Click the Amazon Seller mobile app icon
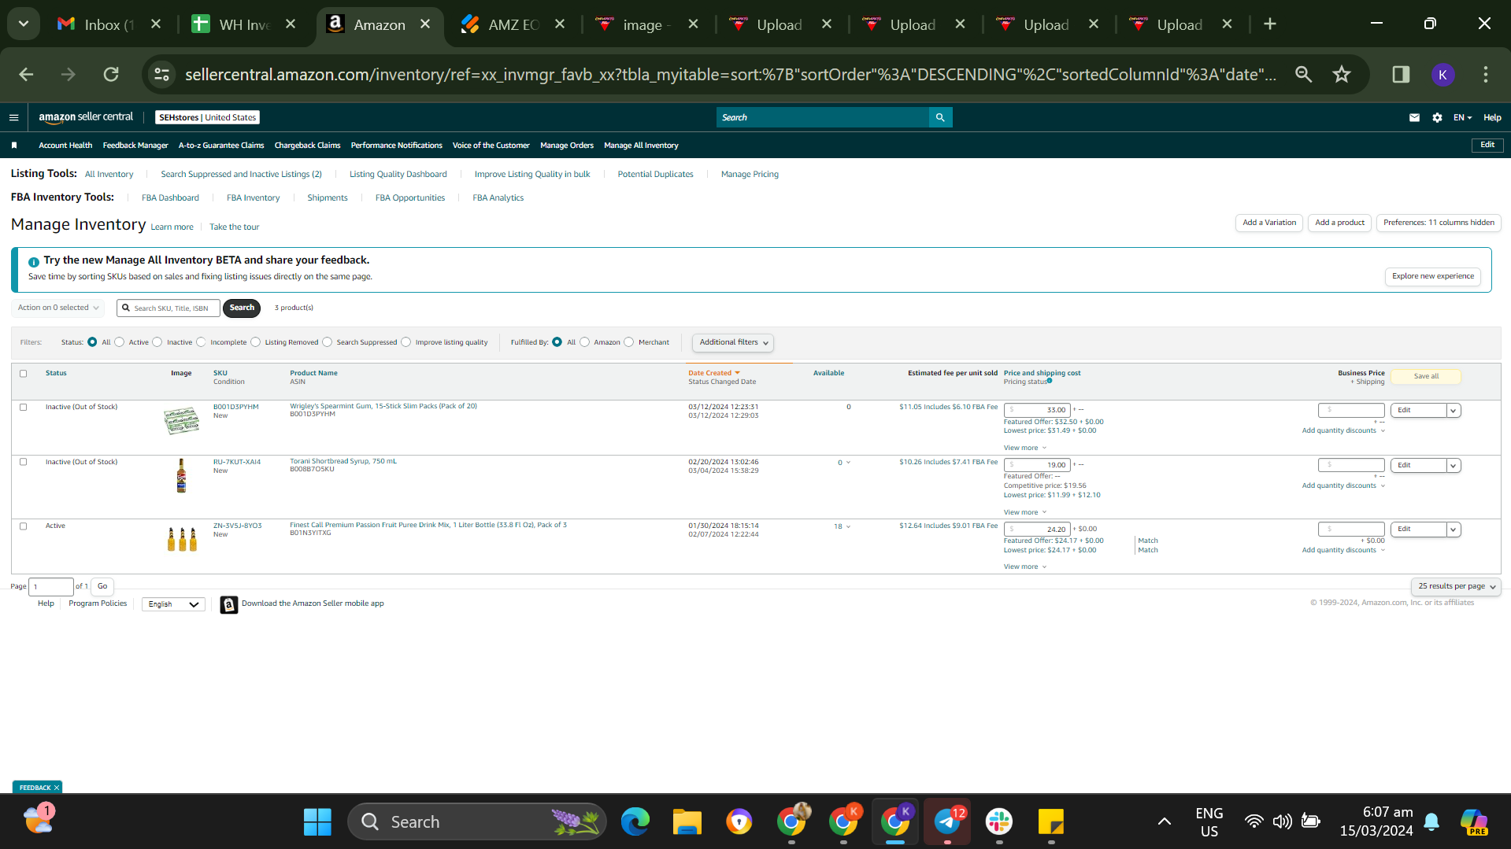This screenshot has width=1511, height=849. [229, 604]
